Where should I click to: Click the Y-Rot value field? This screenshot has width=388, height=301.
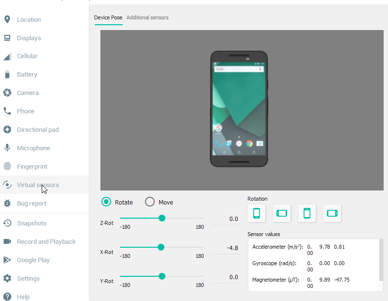click(x=226, y=277)
